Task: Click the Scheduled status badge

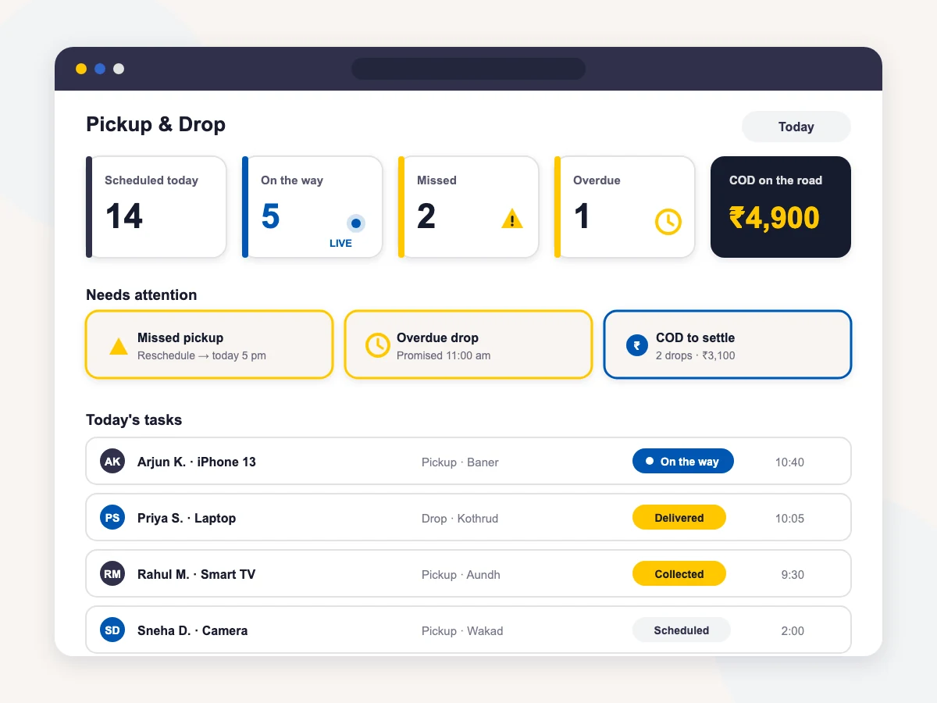Action: coord(682,630)
